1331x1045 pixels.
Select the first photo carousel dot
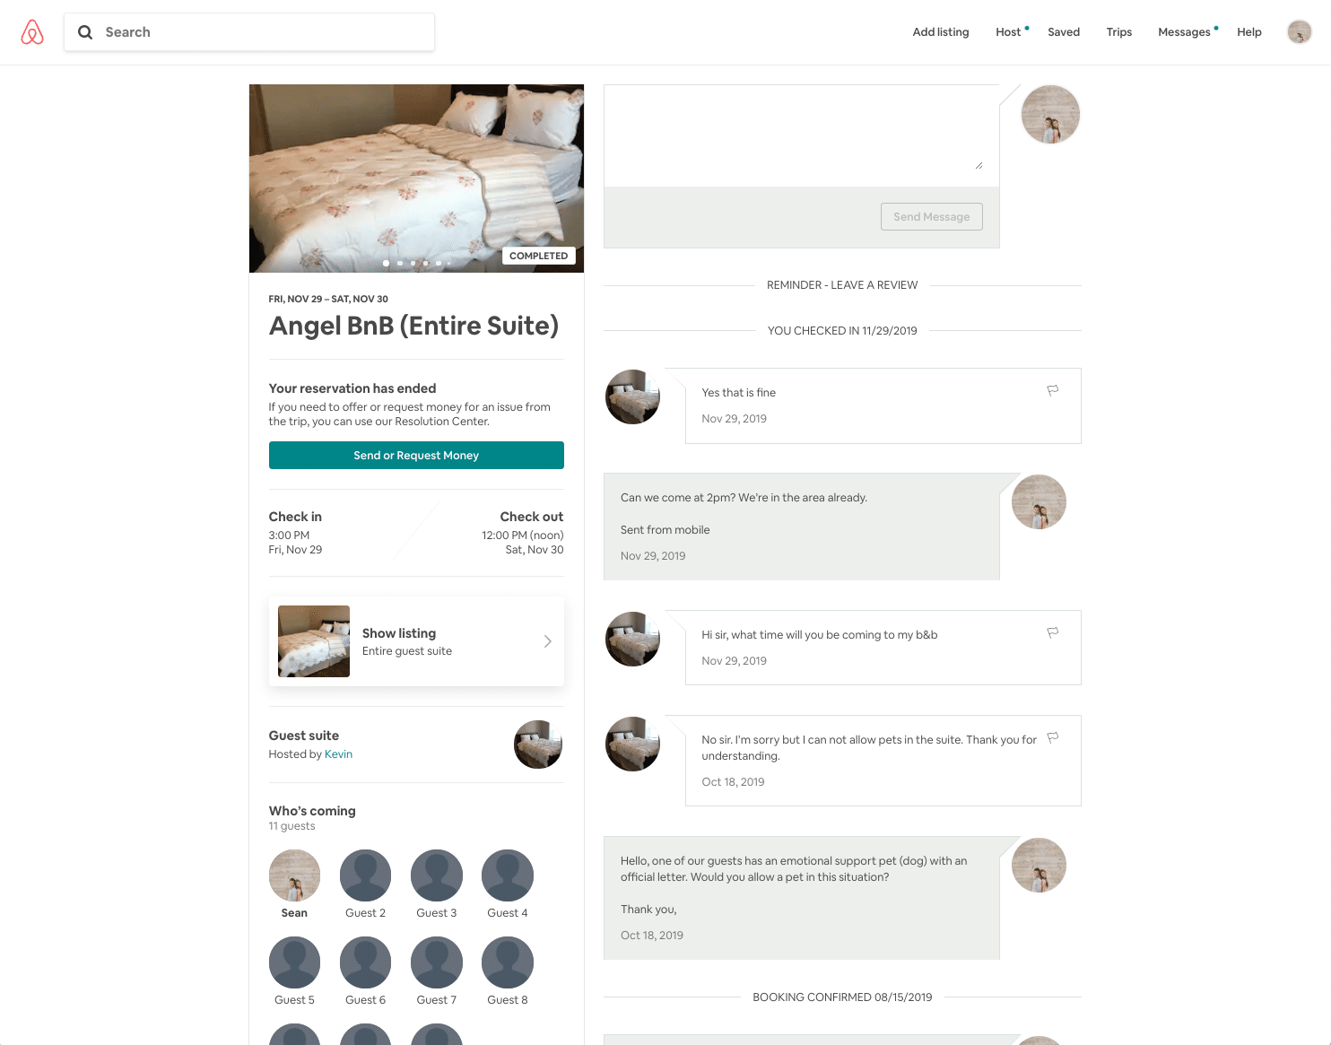386,263
